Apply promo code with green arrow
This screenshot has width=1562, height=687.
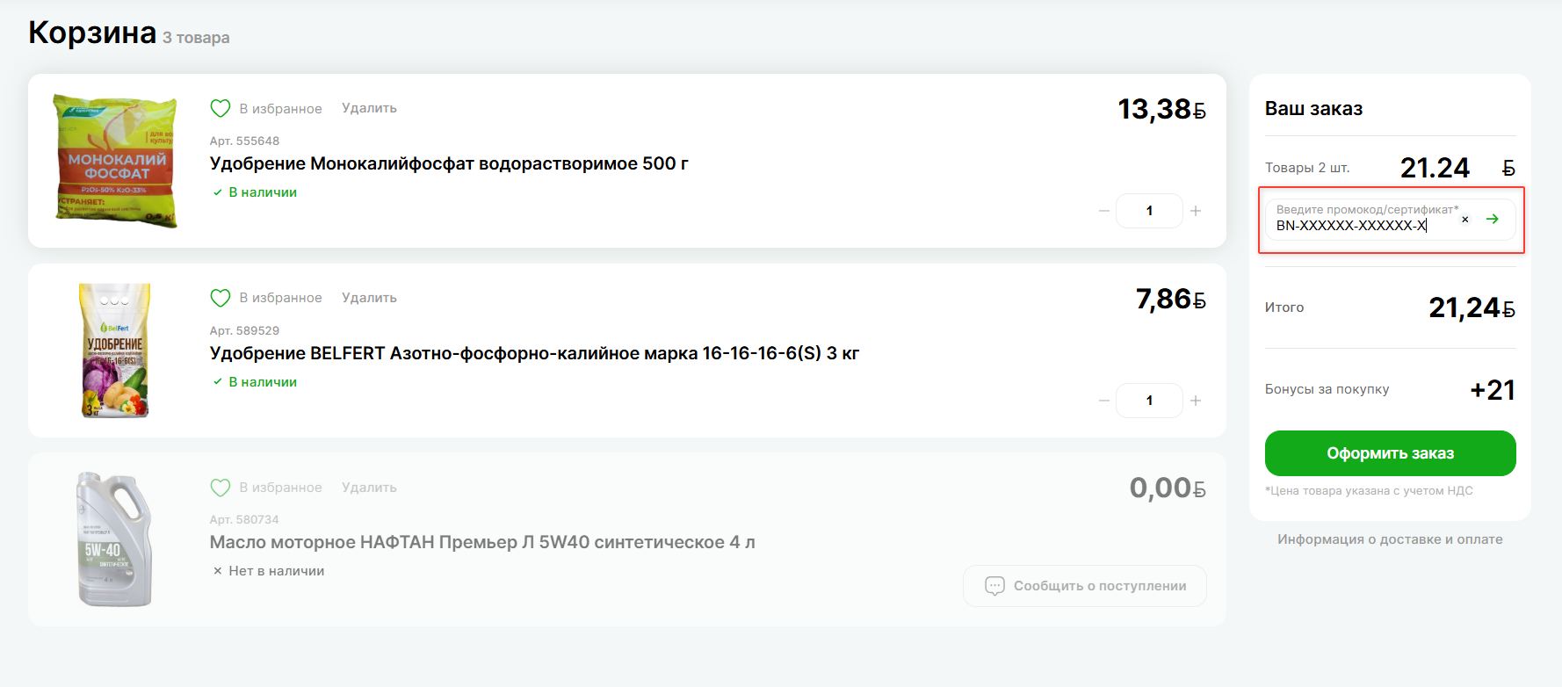click(1492, 219)
